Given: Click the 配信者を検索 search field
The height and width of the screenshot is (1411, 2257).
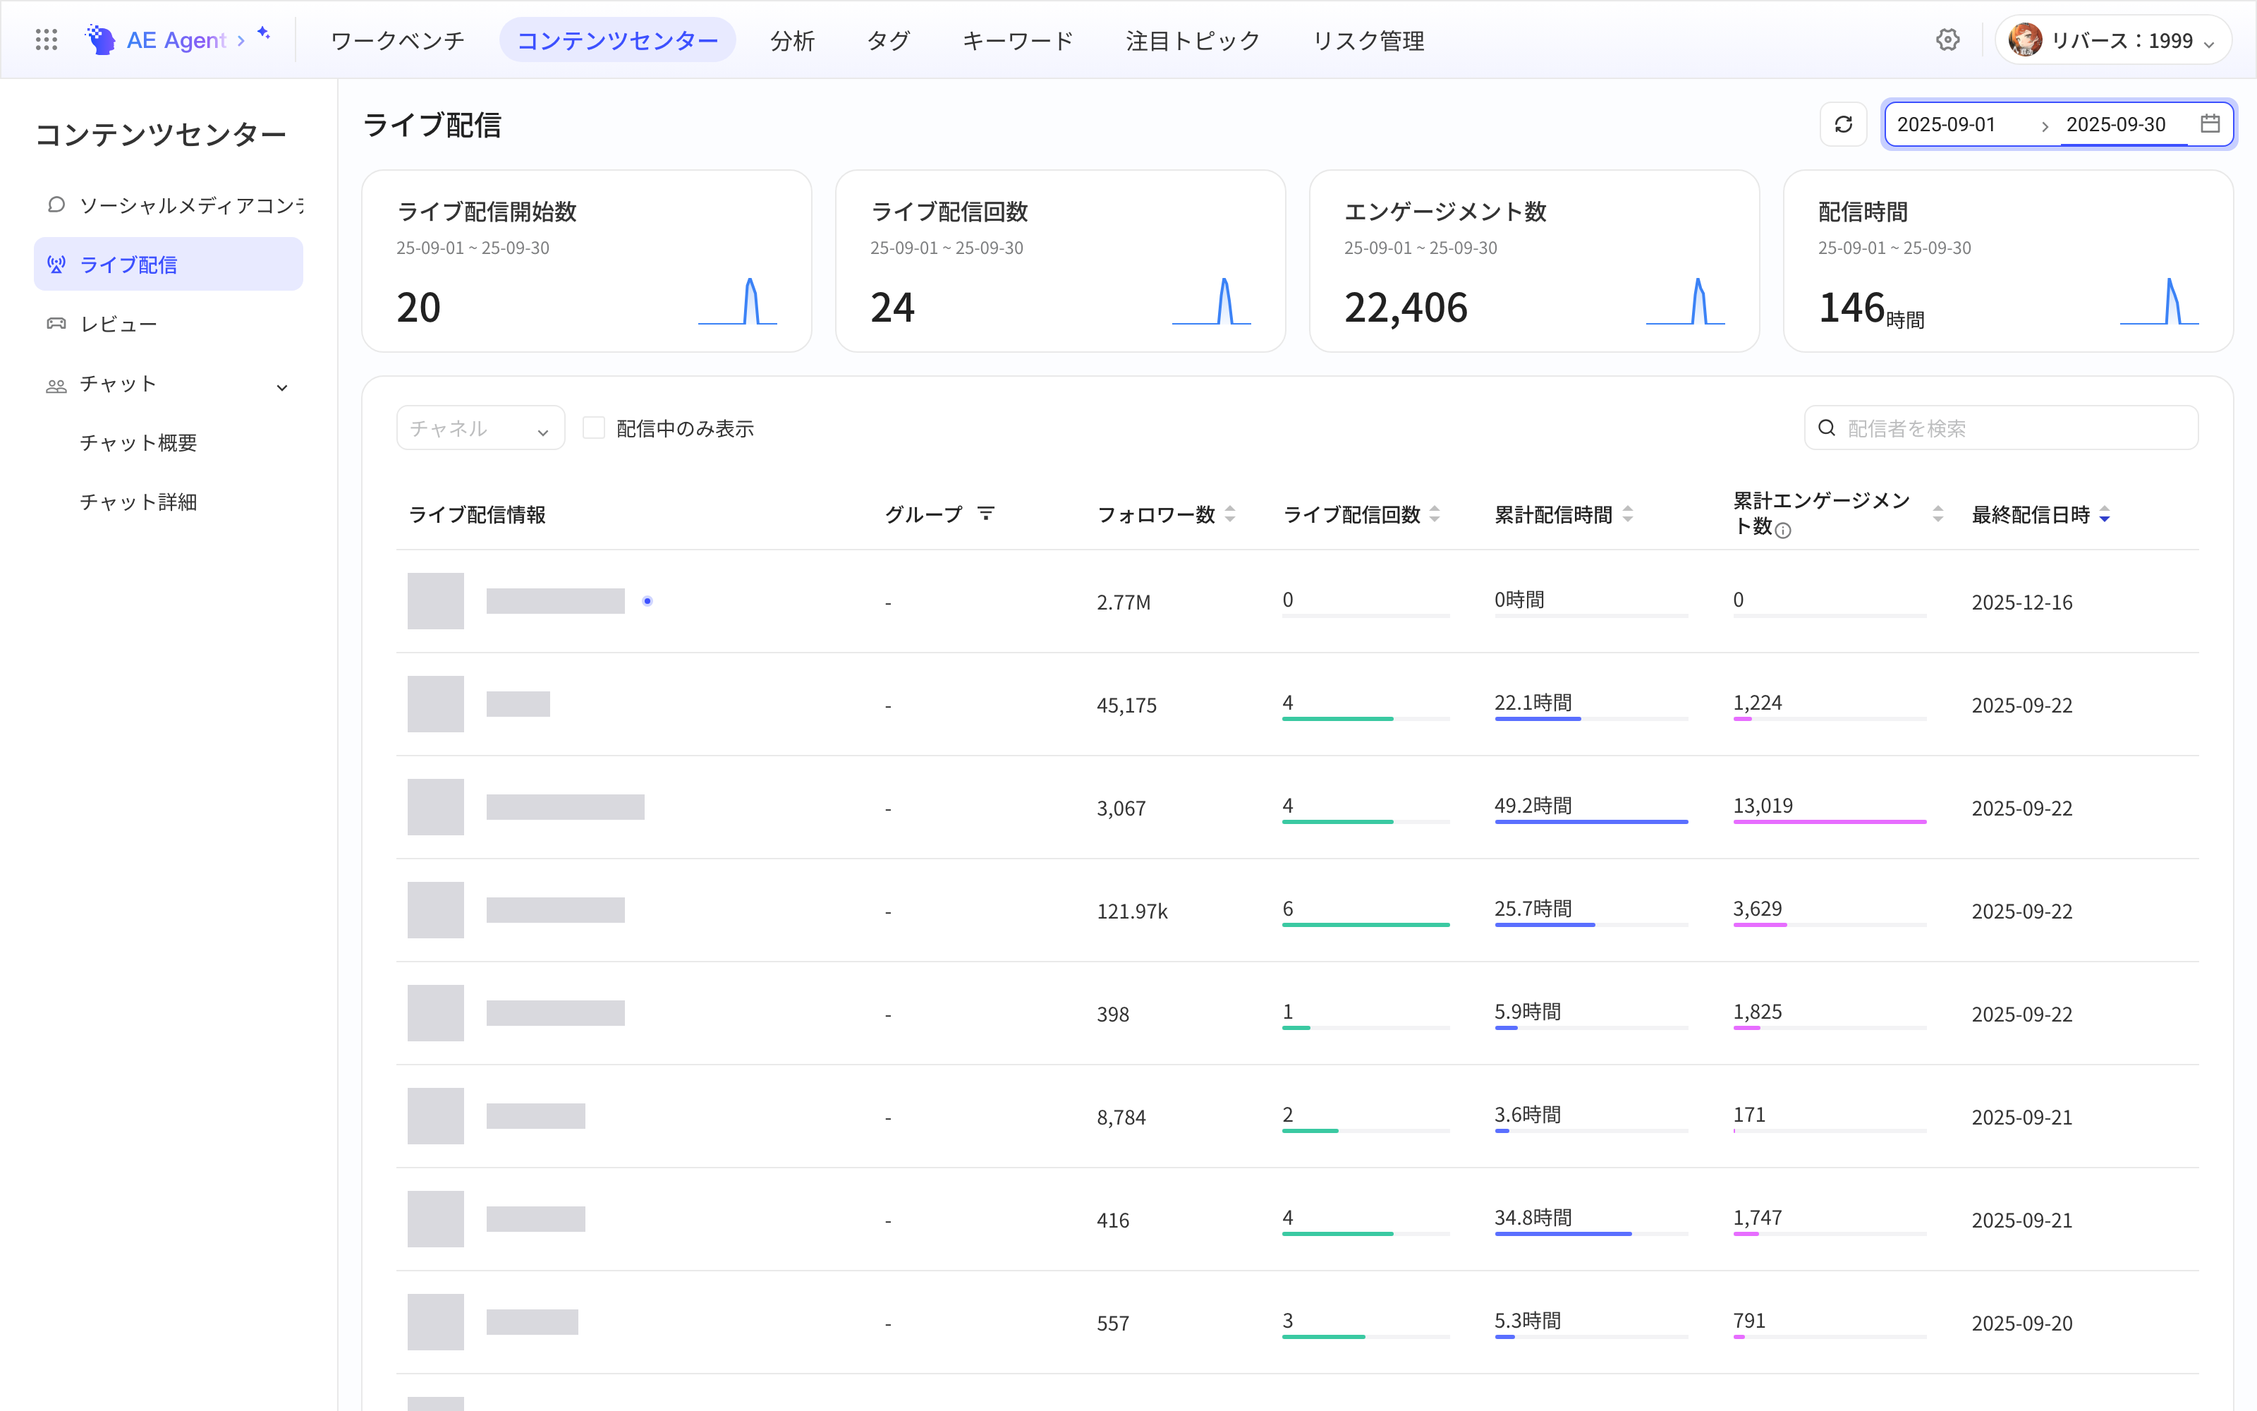Looking at the screenshot, I should click(x=2002, y=428).
